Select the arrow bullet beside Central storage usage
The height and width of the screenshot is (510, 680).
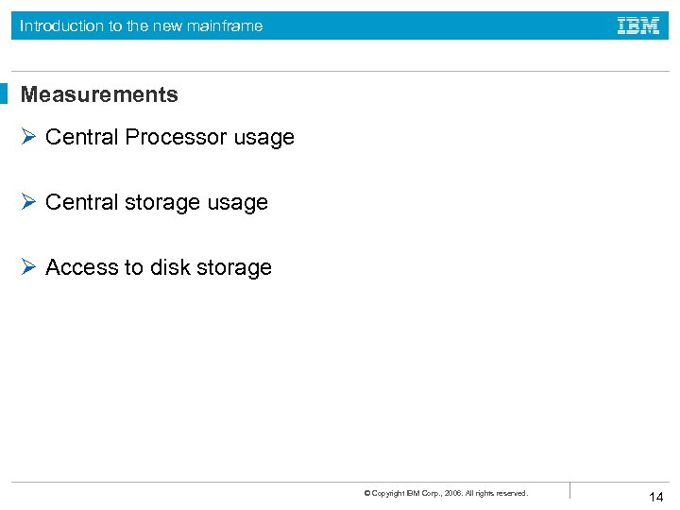coord(28,202)
